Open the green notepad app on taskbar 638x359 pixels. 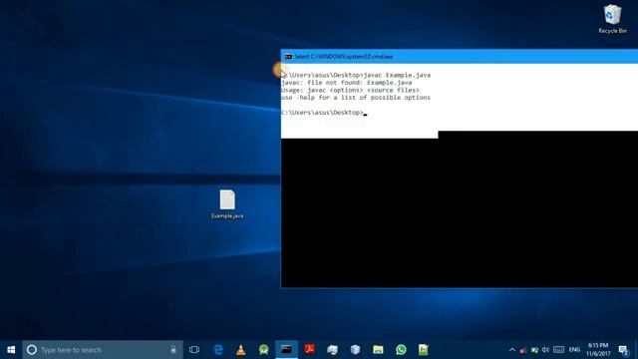[x=424, y=350]
